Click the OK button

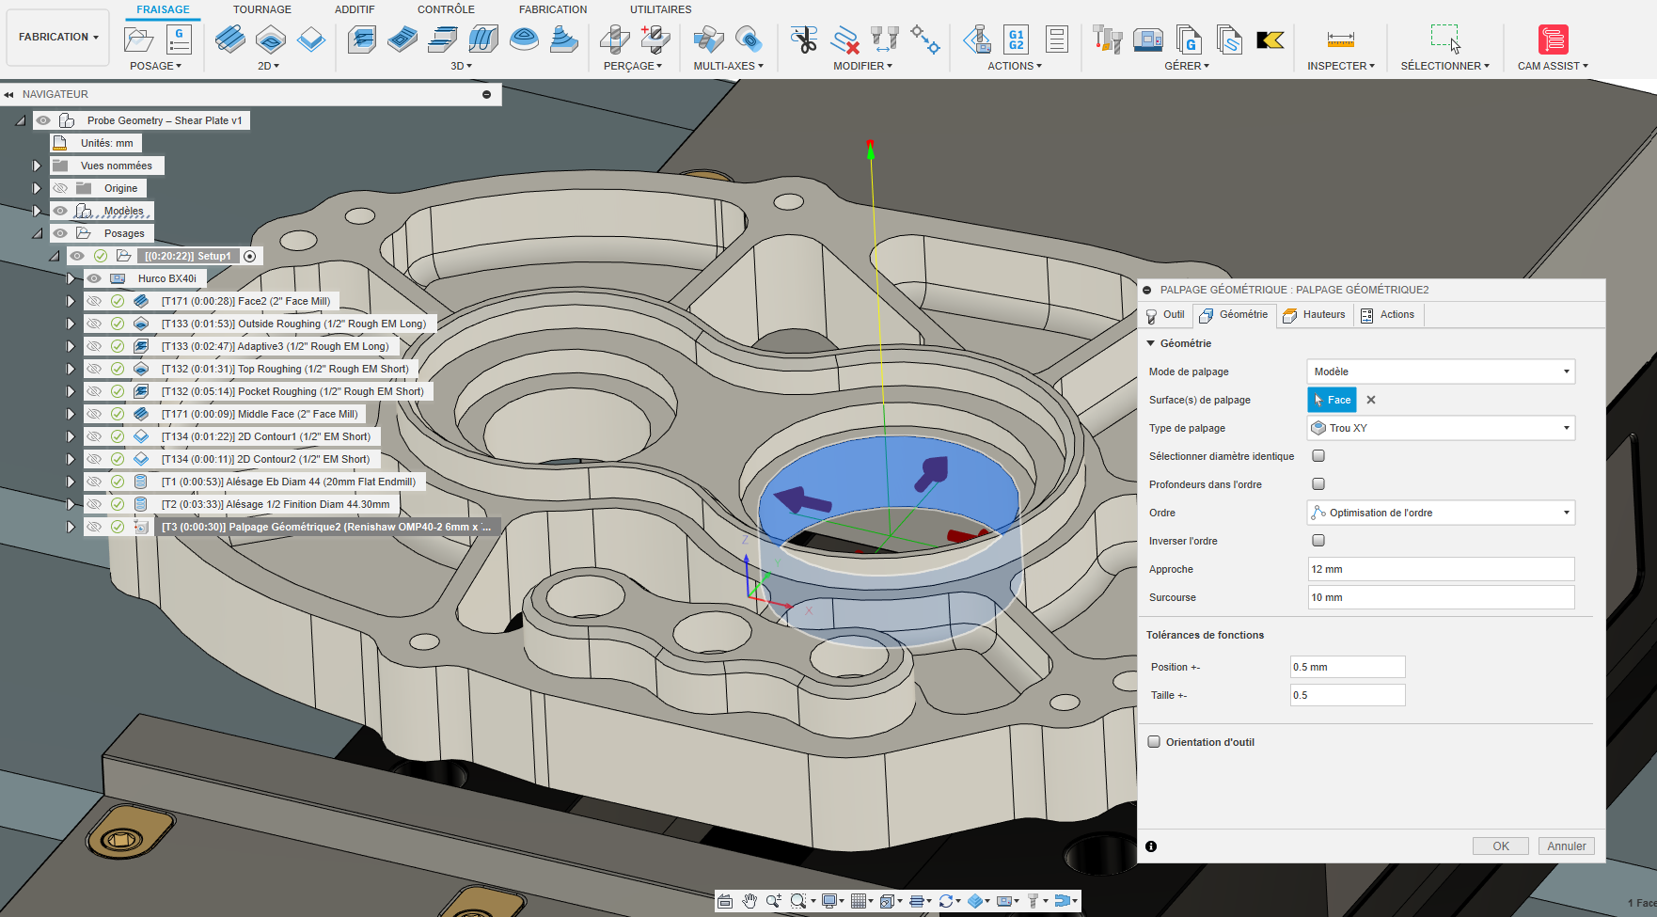pyautogui.click(x=1500, y=846)
